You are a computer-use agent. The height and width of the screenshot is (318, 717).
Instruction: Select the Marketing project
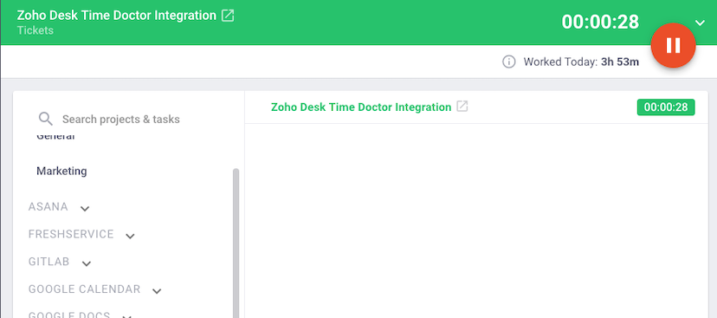click(61, 171)
